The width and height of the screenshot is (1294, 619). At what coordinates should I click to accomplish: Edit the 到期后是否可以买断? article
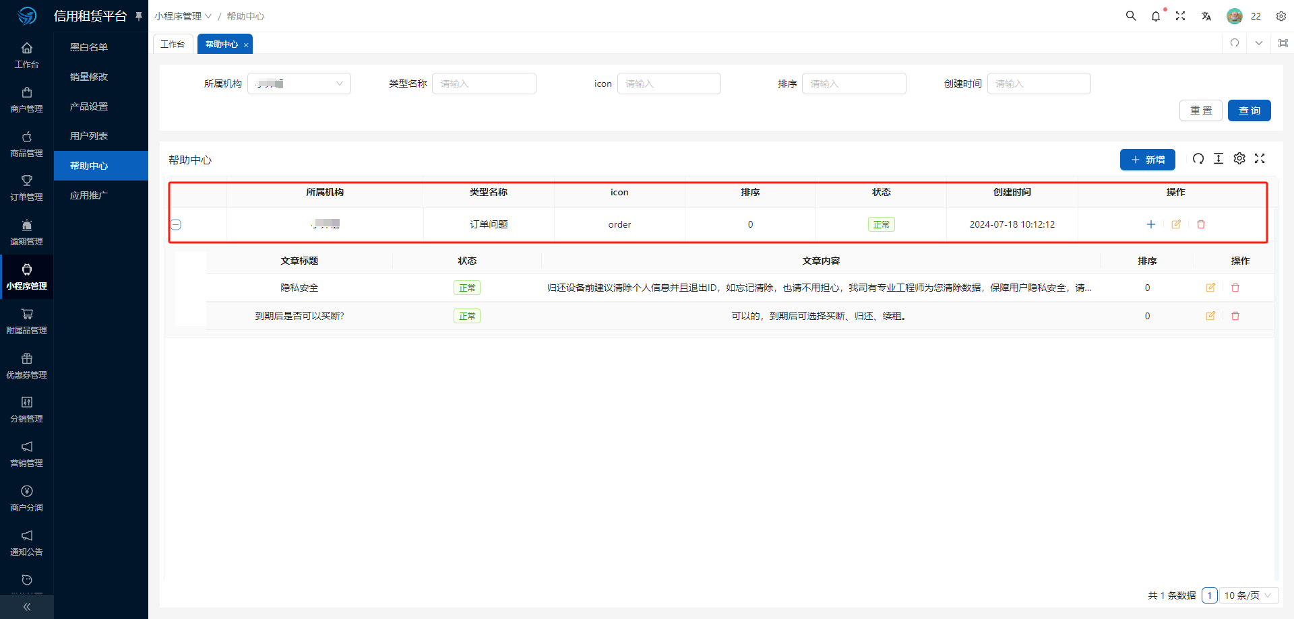[x=1210, y=316]
